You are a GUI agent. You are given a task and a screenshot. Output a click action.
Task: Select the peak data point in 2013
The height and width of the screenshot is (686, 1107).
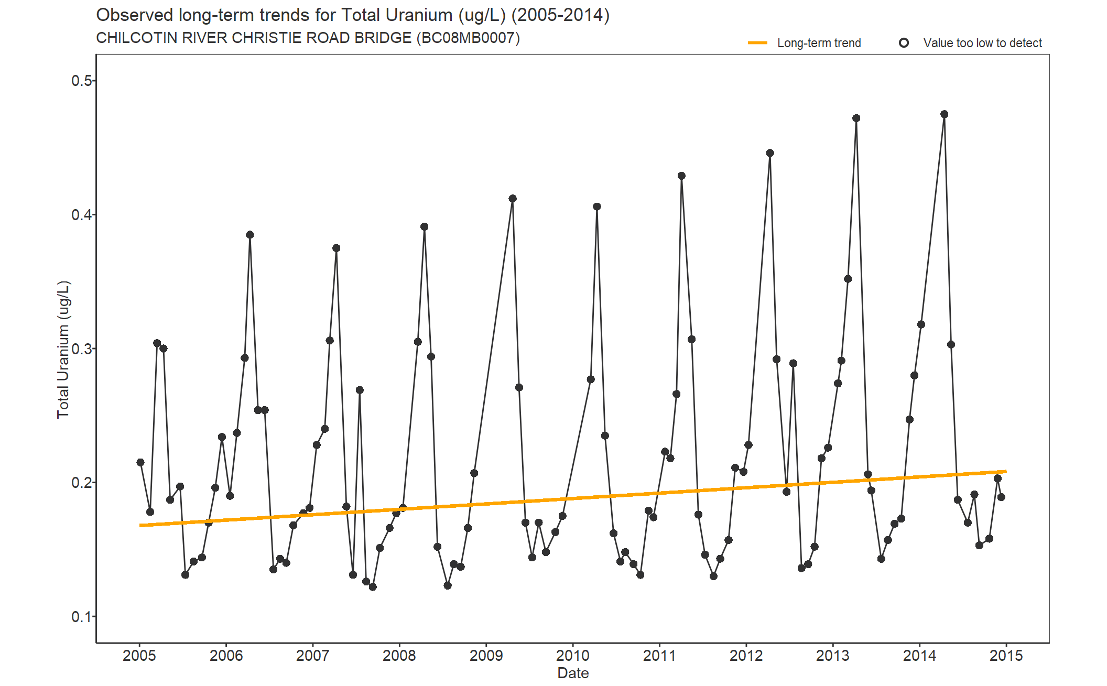click(x=856, y=118)
